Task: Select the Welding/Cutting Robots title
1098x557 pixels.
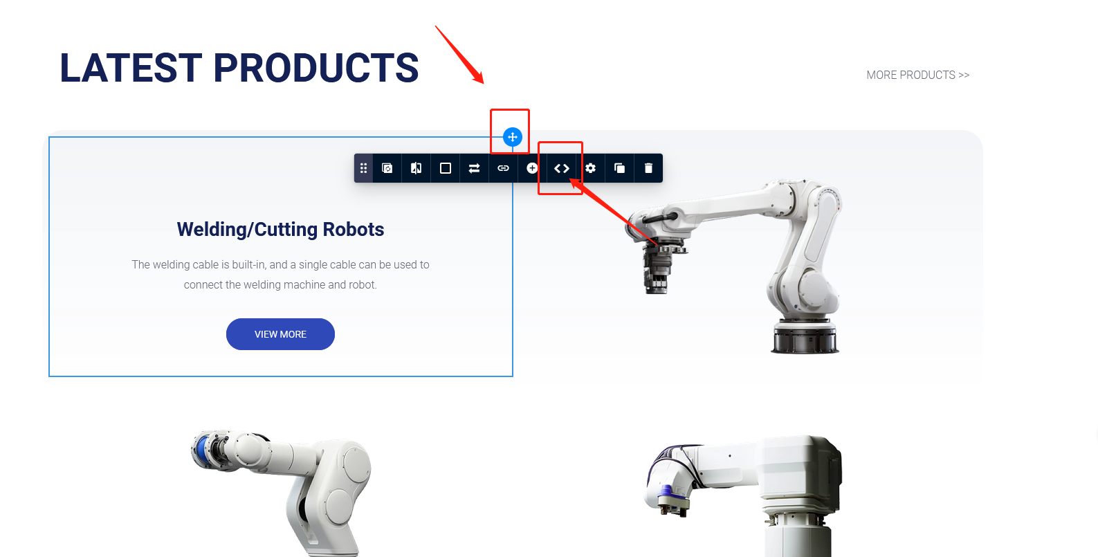Action: coord(280,229)
